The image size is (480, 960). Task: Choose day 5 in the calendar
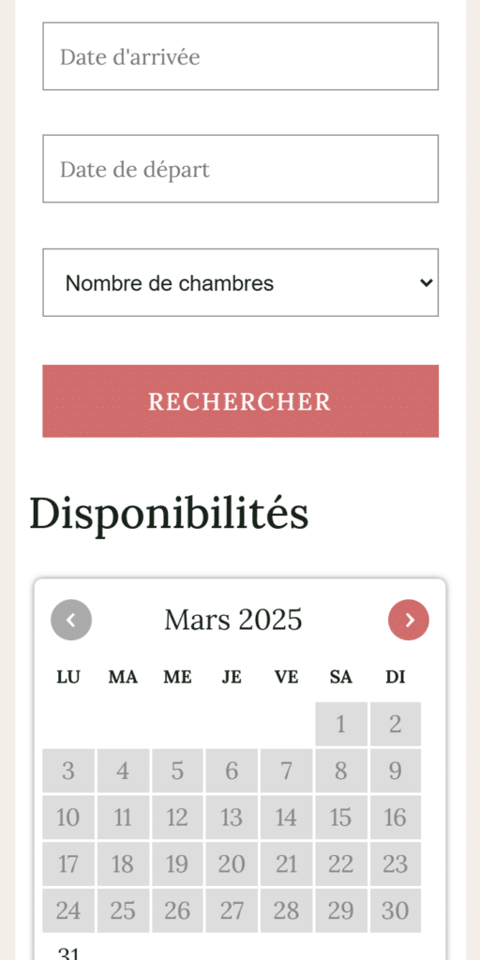[x=177, y=771]
